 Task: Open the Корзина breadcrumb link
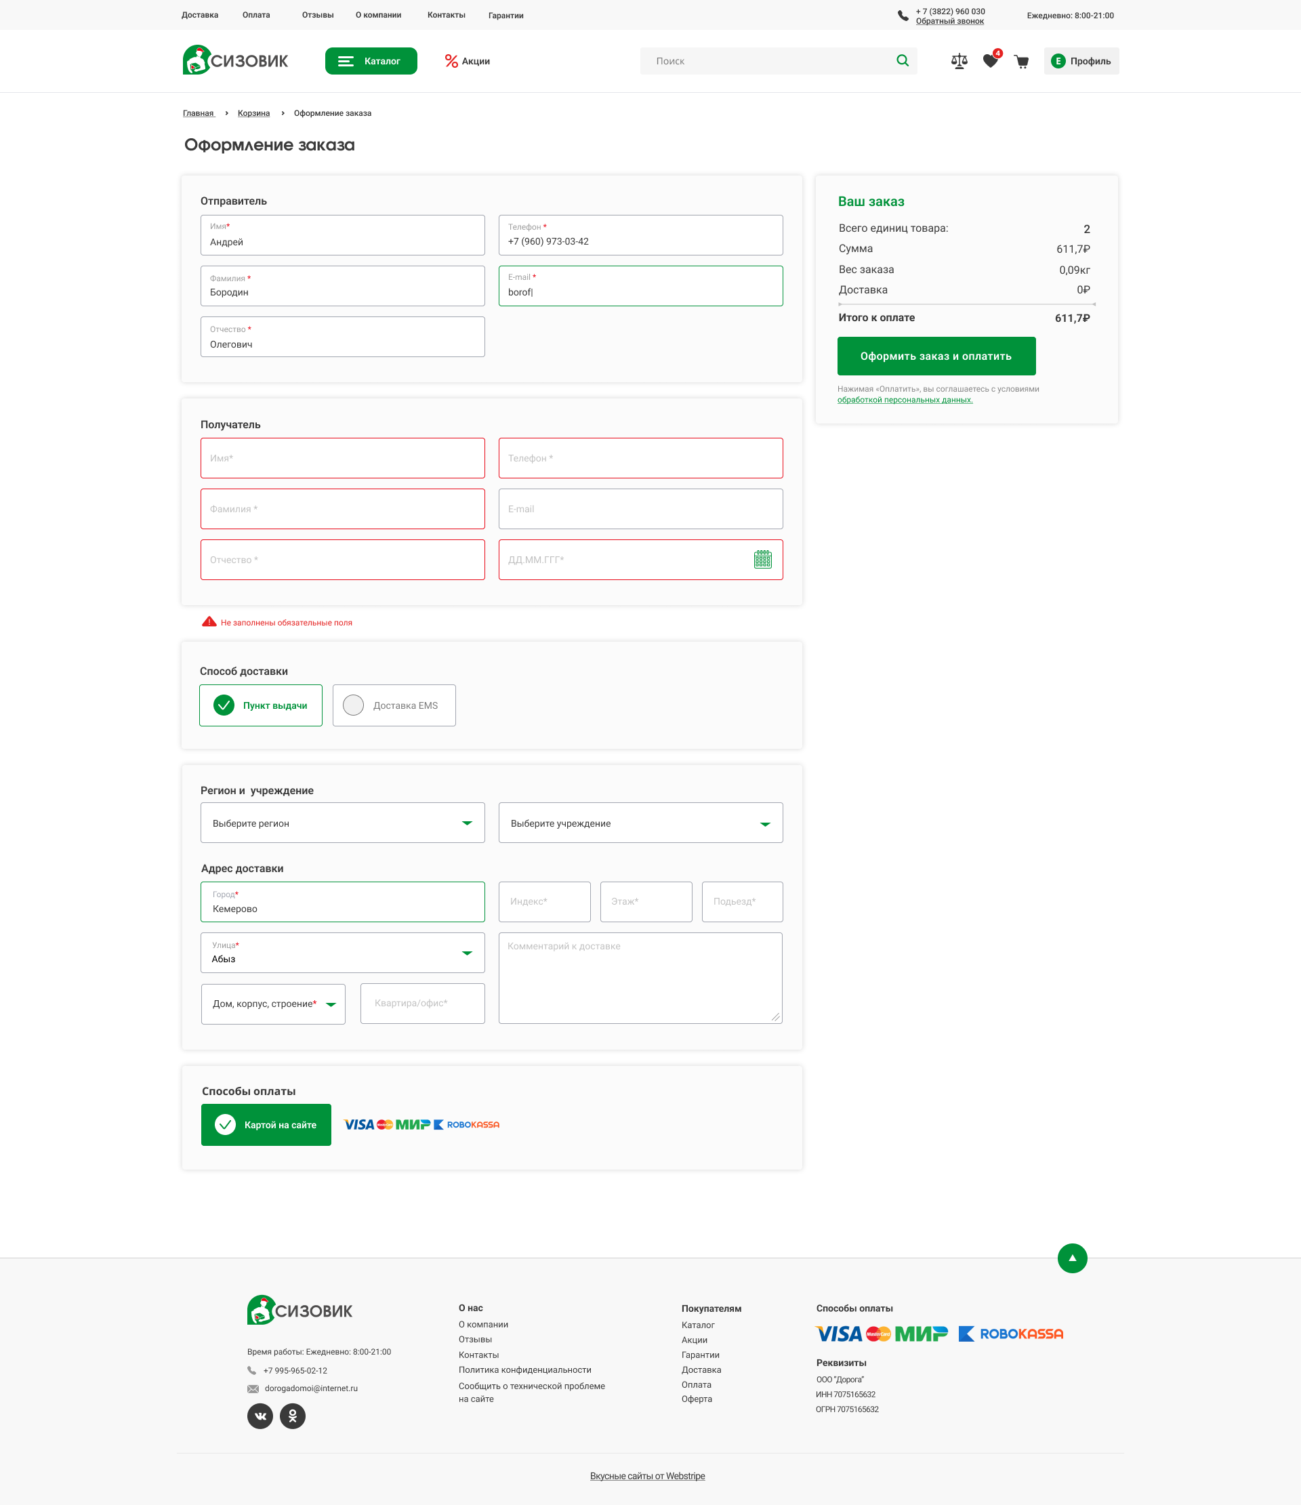[x=253, y=113]
